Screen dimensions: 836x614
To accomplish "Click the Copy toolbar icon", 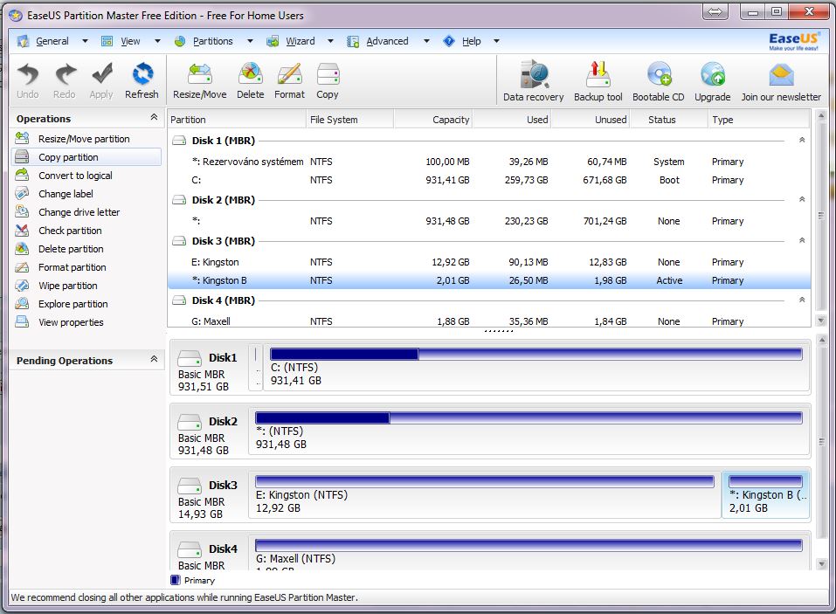I will 328,74.
